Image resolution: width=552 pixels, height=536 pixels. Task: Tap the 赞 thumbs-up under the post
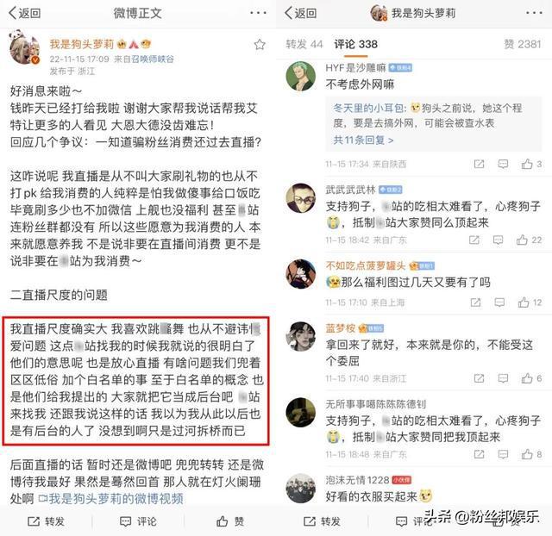pyautogui.click(x=230, y=520)
